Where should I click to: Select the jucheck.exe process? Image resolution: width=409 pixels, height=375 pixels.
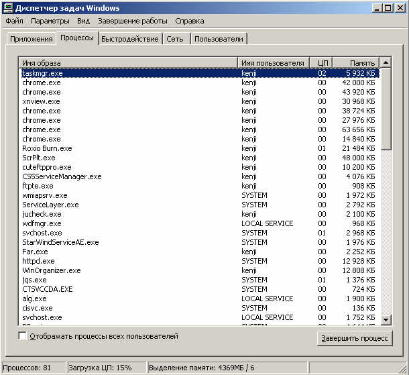point(200,214)
